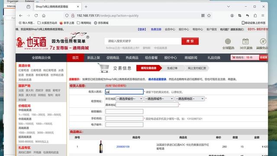Viewport: 277px width, 156px height.
Task: Click the 满额免运 yen icon
Action: pos(263,42)
